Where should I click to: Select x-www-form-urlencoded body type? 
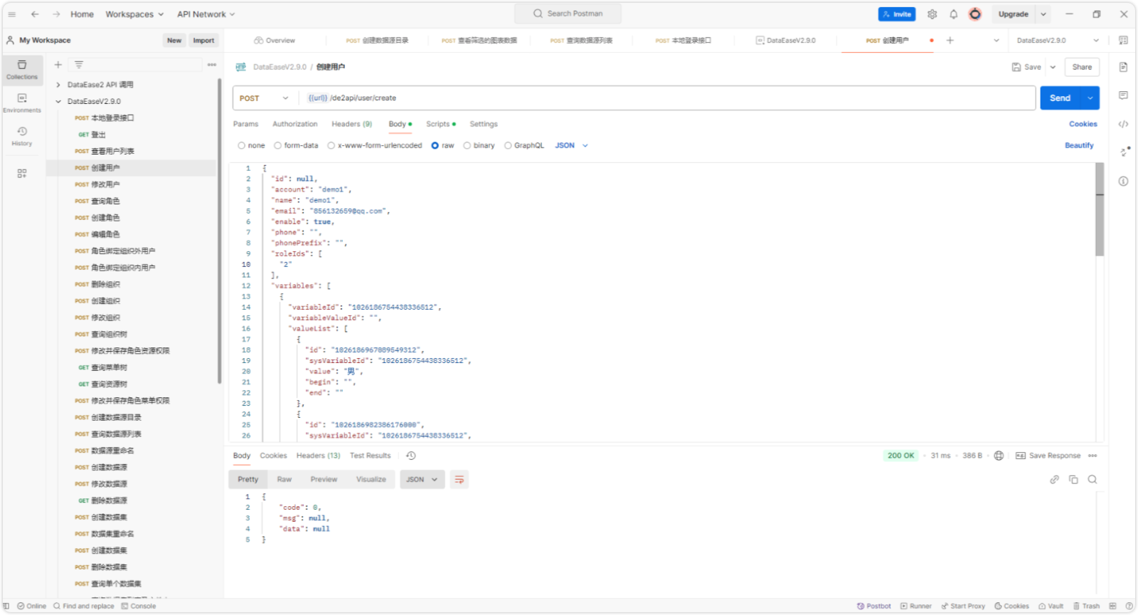tap(374, 146)
